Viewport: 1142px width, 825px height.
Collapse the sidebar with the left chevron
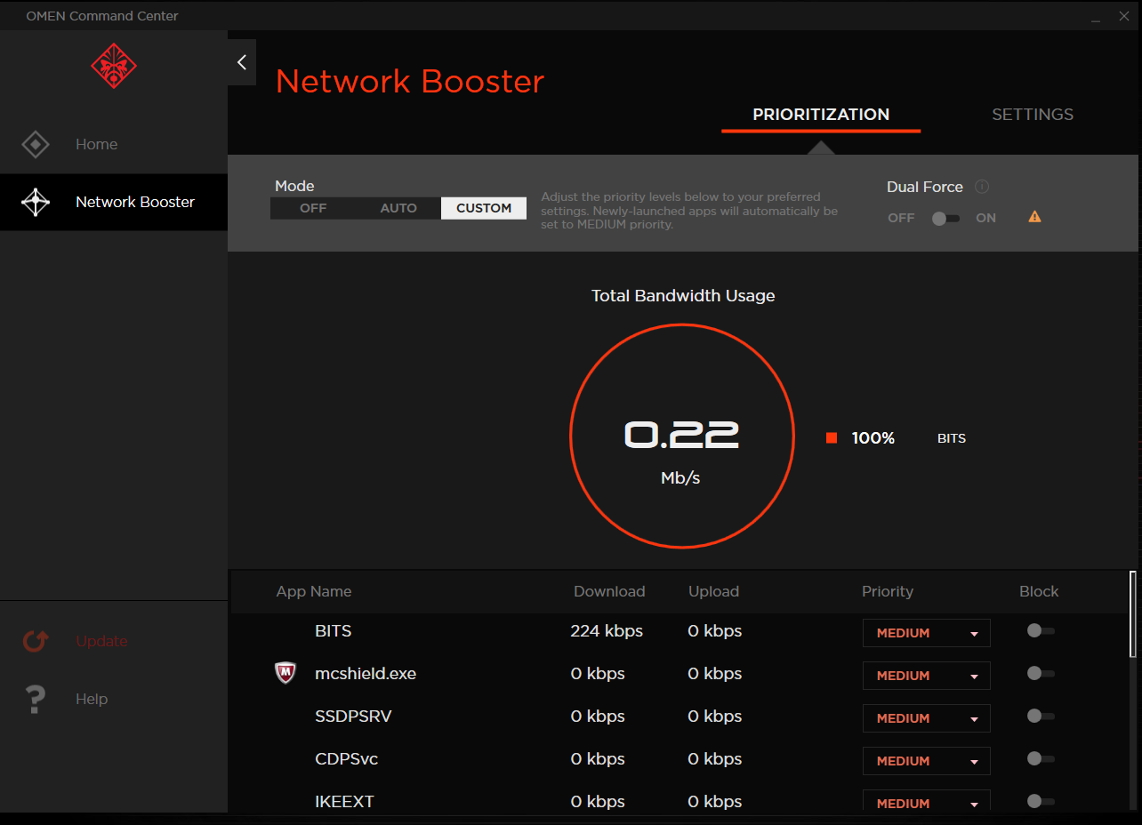(242, 62)
